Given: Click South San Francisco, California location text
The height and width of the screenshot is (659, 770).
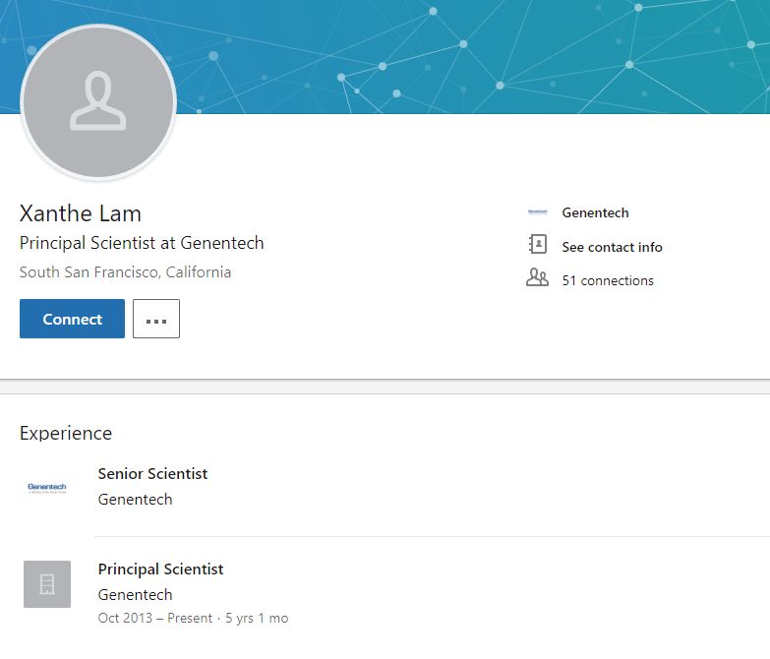Looking at the screenshot, I should pos(125,272).
